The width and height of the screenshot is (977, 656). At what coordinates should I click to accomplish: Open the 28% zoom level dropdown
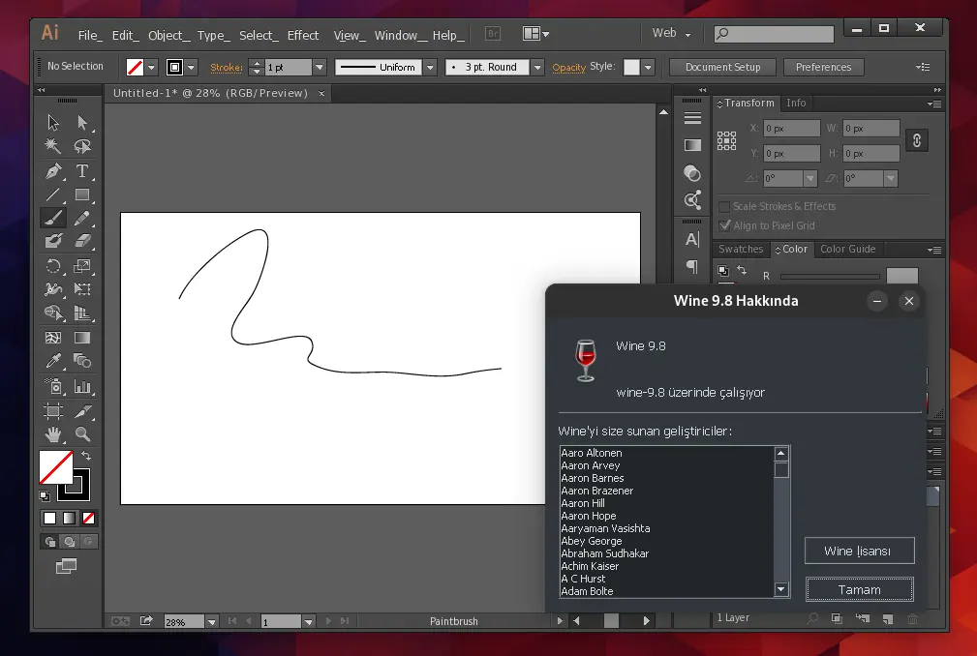(x=212, y=622)
